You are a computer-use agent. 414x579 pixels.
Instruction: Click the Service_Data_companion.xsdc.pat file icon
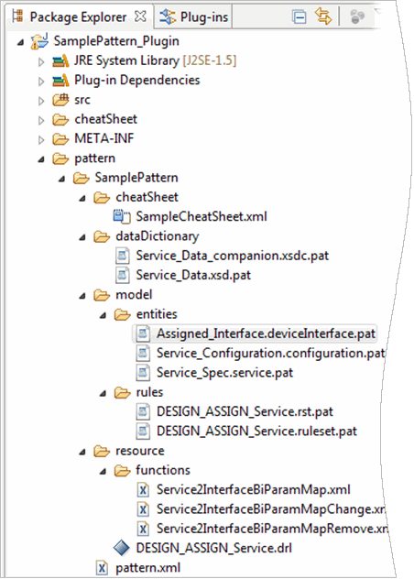click(x=122, y=256)
